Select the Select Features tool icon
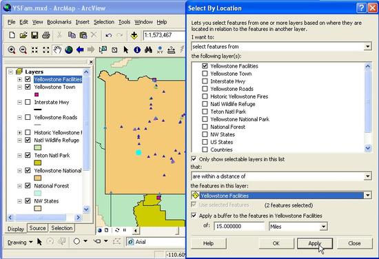379x259 pixels. [x=103, y=50]
